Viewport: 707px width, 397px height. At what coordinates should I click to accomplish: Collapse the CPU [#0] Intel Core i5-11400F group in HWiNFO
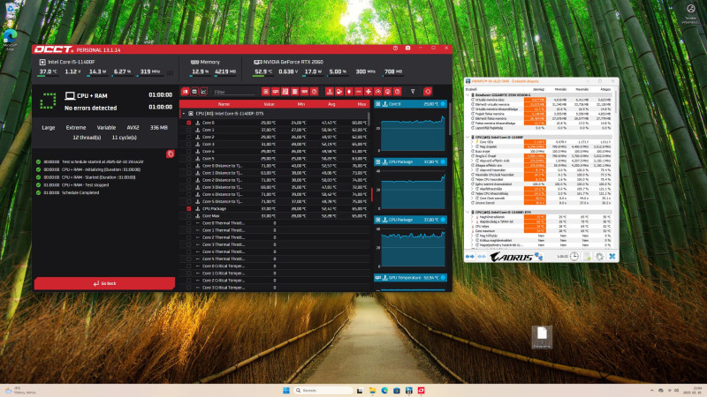click(x=468, y=137)
